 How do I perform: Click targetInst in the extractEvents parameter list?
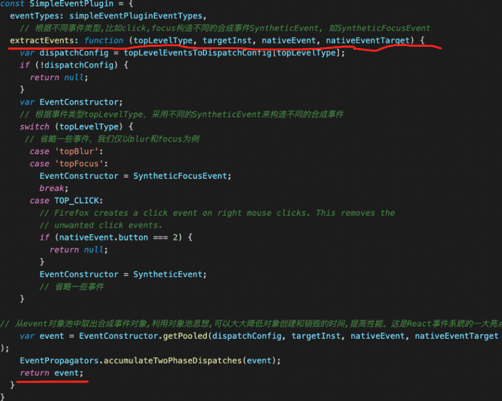(227, 41)
